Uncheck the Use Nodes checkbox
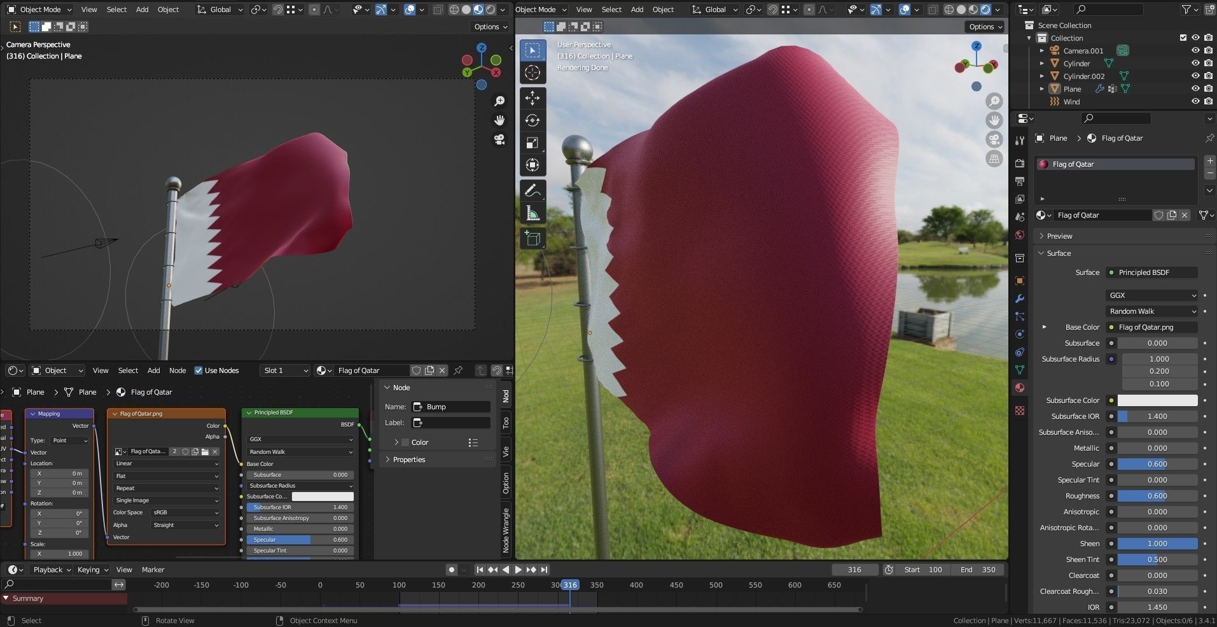This screenshot has height=627, width=1217. tap(198, 370)
